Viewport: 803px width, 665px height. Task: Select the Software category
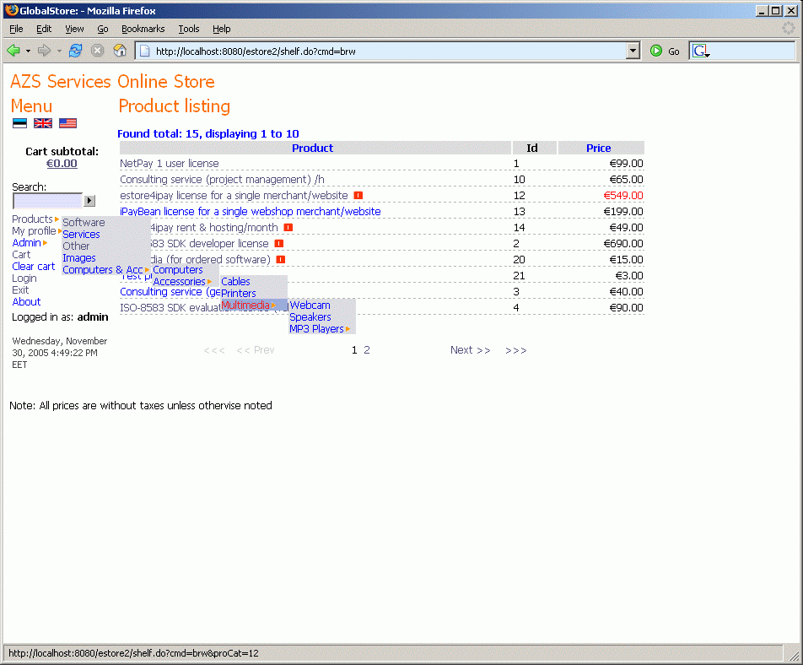[x=84, y=223]
